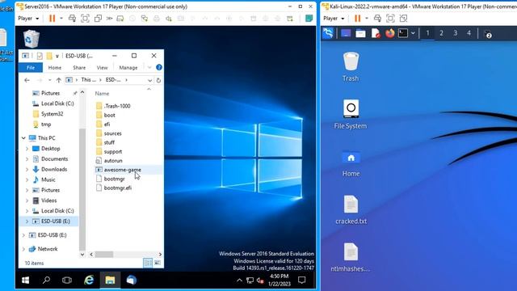The width and height of the screenshot is (517, 291).
Task: Switch to workspace 4 in Kali panel
Action: tap(469, 33)
